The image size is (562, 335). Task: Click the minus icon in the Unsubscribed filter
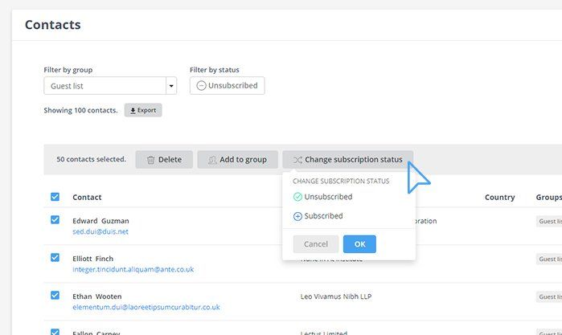coord(201,86)
